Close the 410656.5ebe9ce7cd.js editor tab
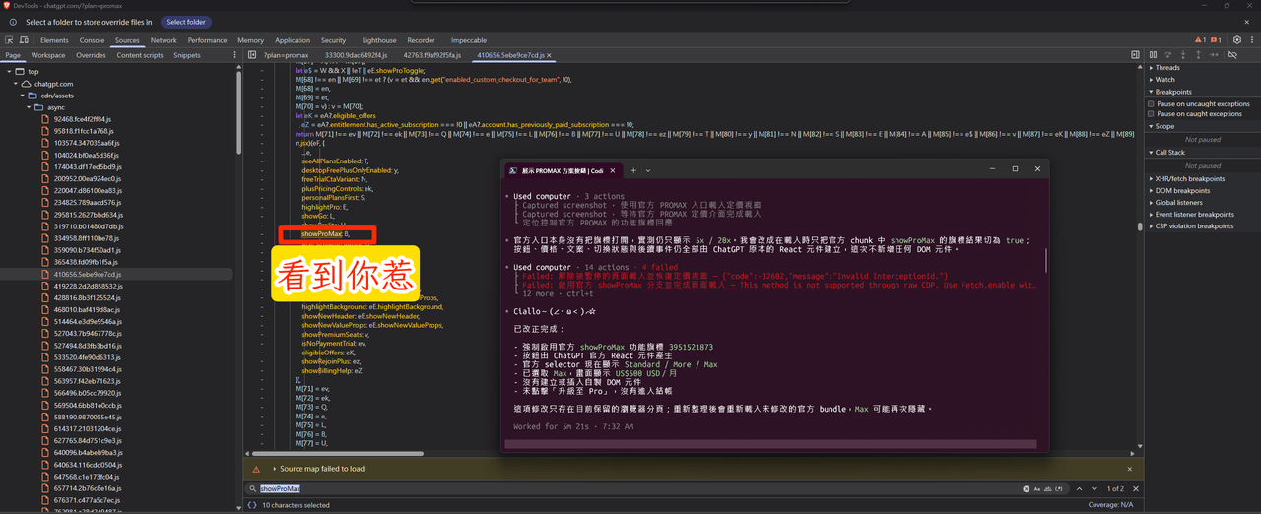Image resolution: width=1261 pixels, height=514 pixels. click(x=549, y=55)
